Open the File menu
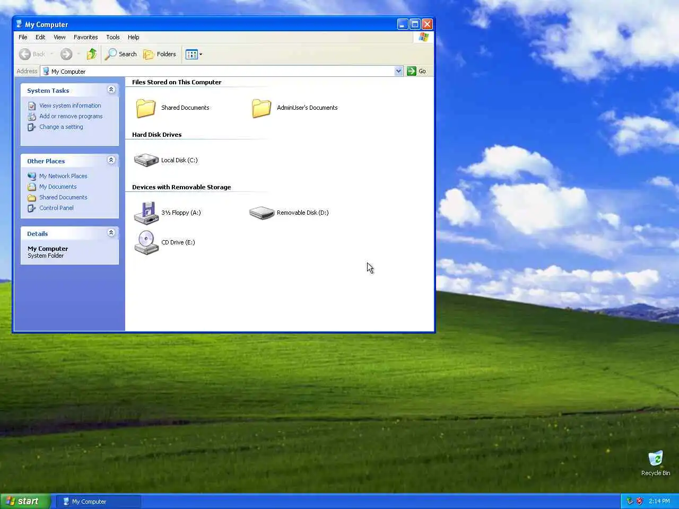 [23, 37]
